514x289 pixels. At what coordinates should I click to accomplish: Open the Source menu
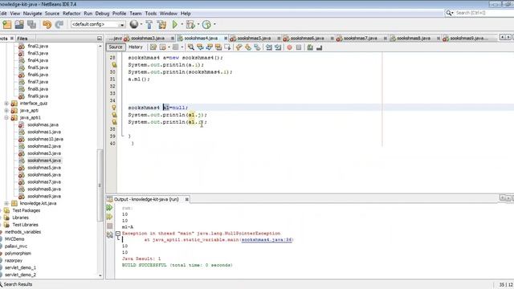pyautogui.click(x=52, y=14)
